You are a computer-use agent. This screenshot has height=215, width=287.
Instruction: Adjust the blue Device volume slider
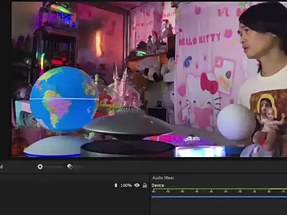(219, 197)
